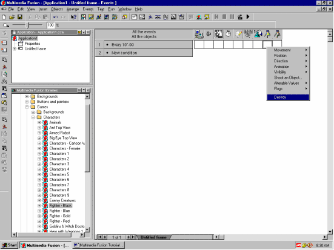Open the Position submenu
Screen dimensions: 334x250
pos(288,56)
